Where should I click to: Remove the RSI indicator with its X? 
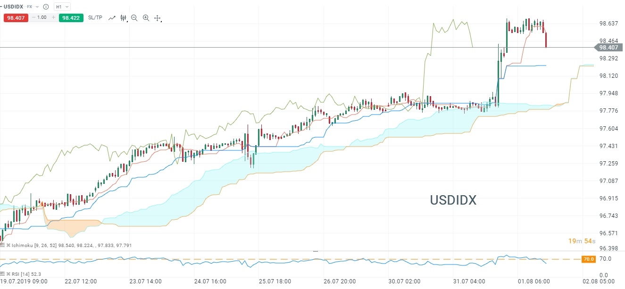click(9, 274)
